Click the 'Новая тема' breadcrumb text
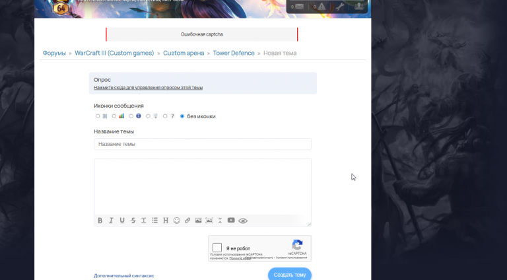 pyautogui.click(x=280, y=53)
